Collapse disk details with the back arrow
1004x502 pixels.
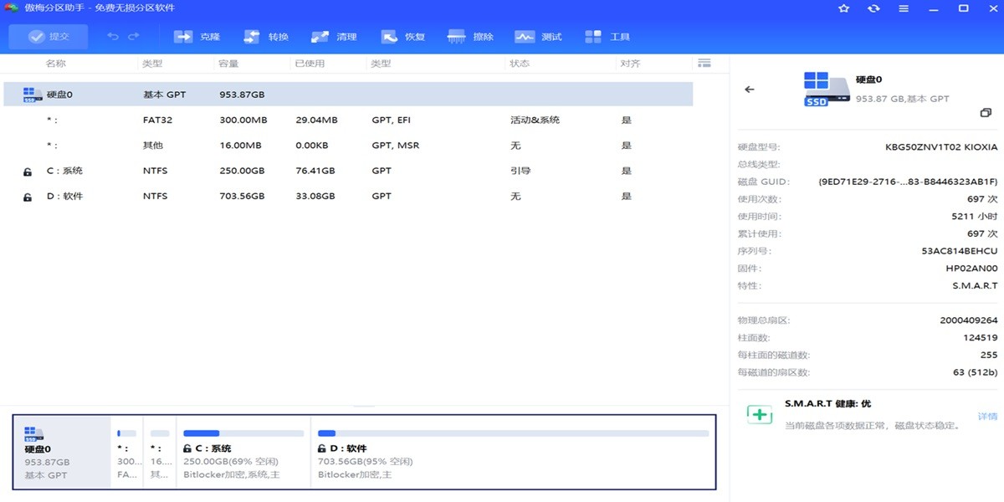coord(750,89)
